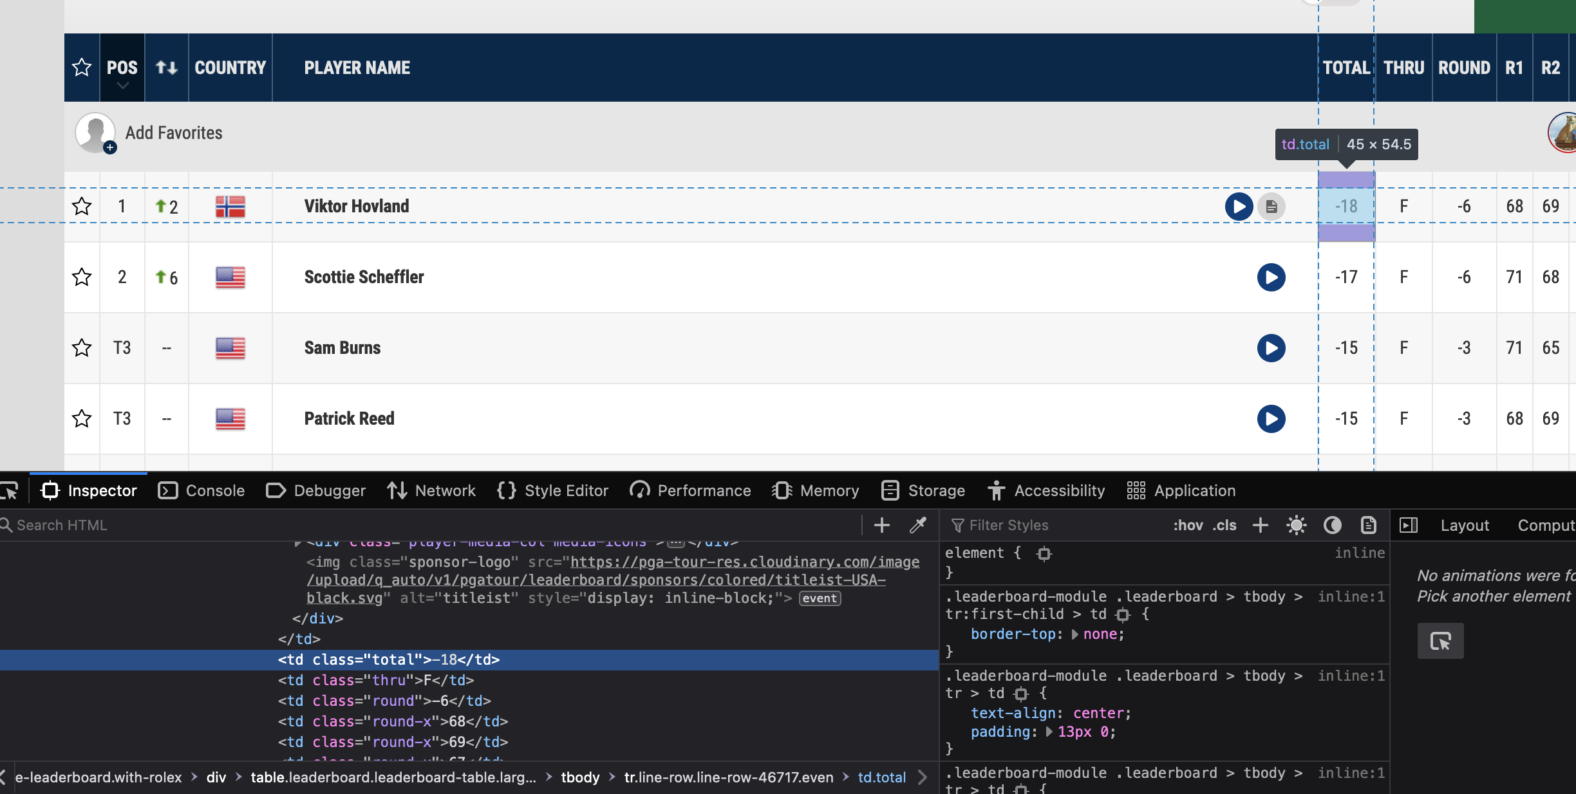This screenshot has height=794, width=1576.
Task: Favorite Viktor Hovland with the star icon
Action: tap(82, 207)
